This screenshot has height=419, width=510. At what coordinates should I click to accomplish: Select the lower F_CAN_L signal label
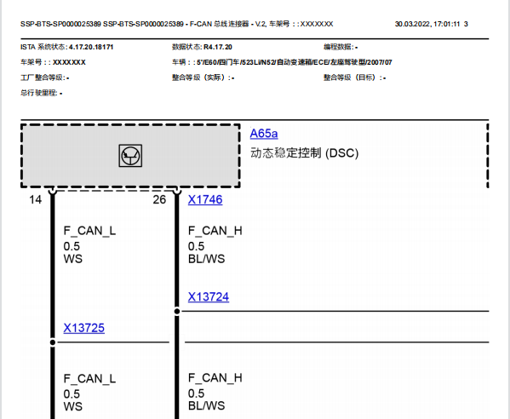click(x=89, y=379)
